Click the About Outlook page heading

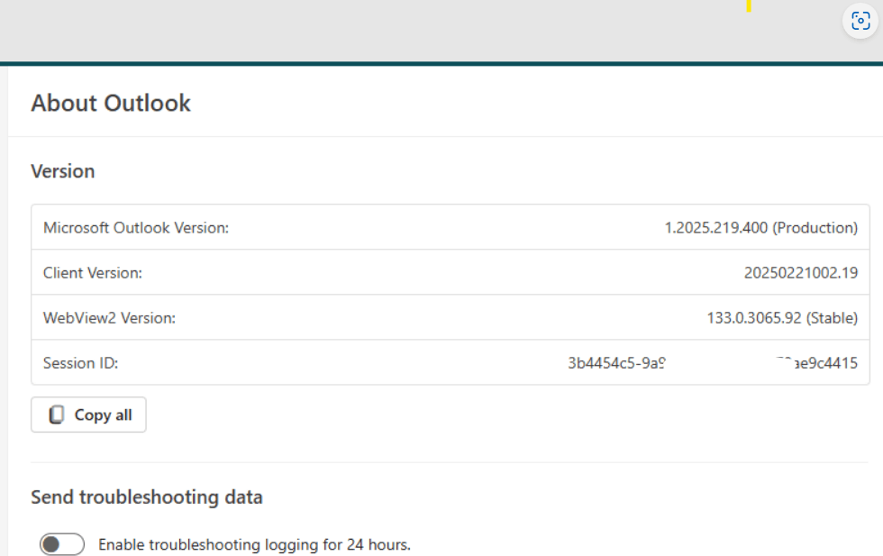110,104
